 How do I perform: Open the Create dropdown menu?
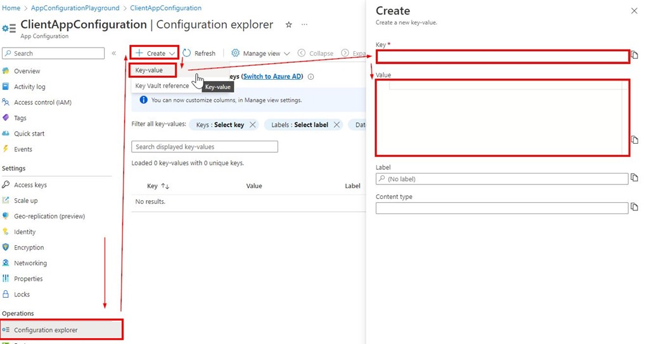click(155, 53)
